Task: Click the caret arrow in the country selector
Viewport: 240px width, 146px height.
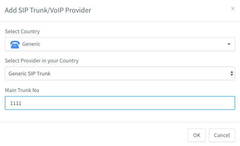Action: point(229,44)
